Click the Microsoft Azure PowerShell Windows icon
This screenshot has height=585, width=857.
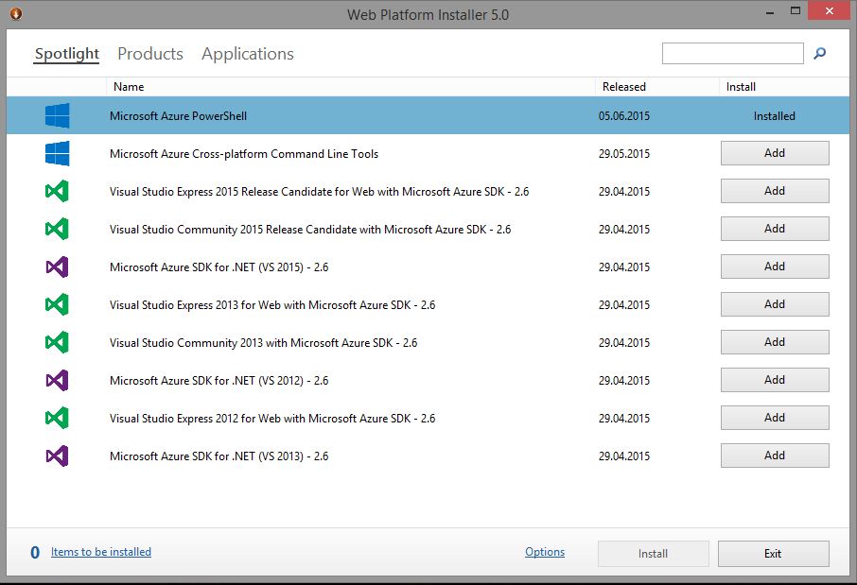(57, 115)
